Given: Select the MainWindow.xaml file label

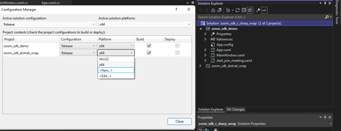Looking at the screenshot, I should [231, 55].
